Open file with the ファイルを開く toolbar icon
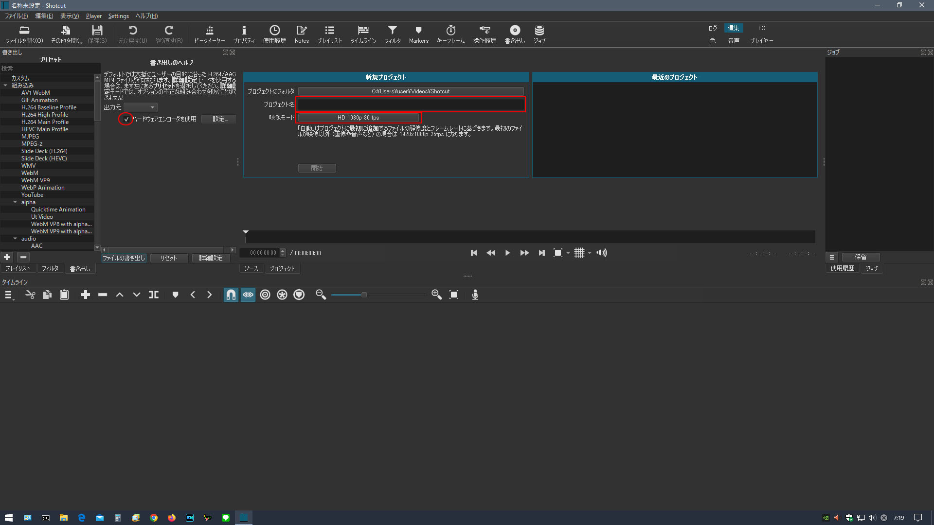The width and height of the screenshot is (934, 525). [24, 35]
